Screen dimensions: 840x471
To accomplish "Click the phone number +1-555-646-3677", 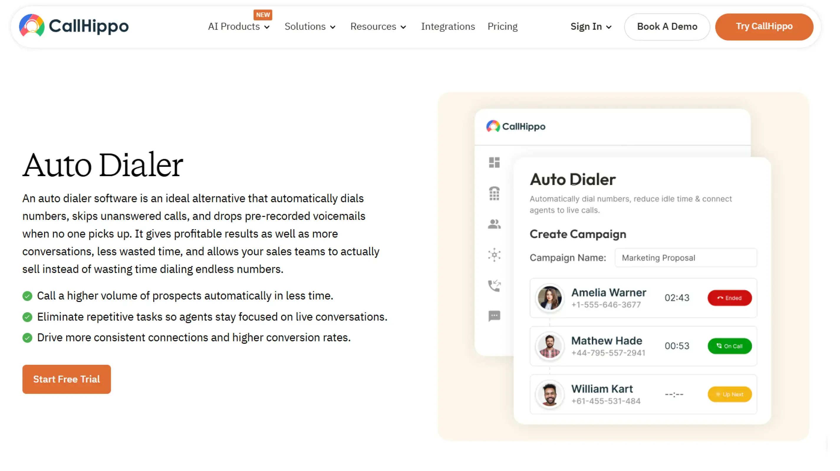I will click(606, 305).
